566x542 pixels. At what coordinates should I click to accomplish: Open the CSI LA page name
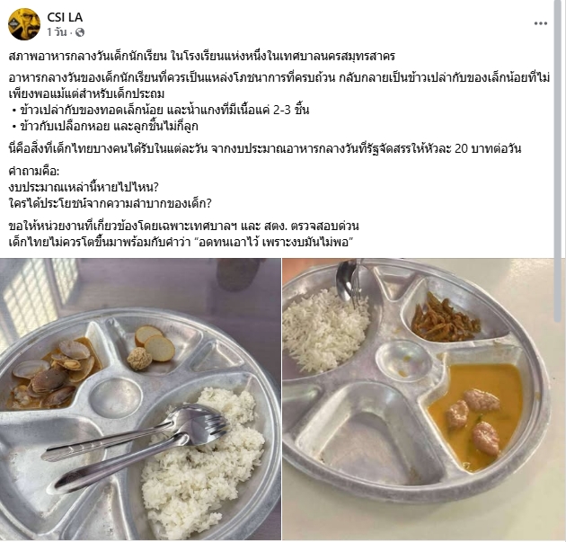65,17
